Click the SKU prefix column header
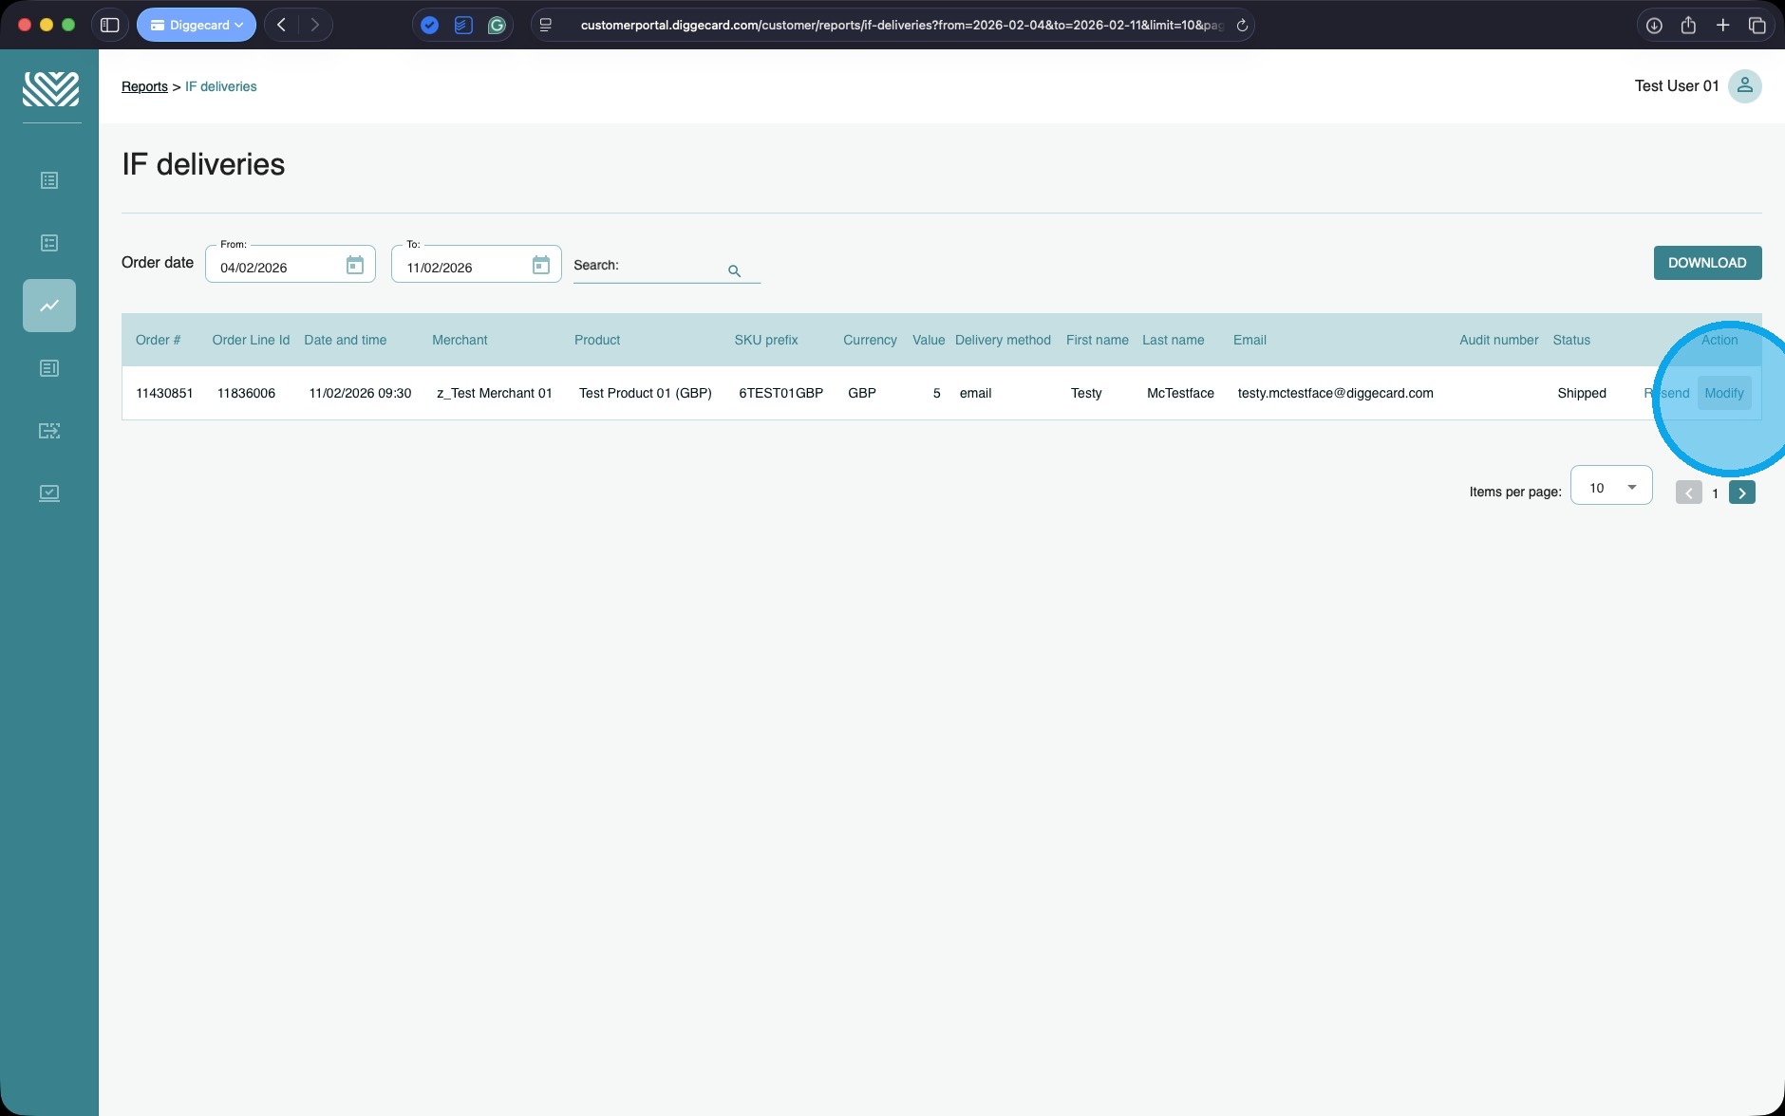Viewport: 1785px width, 1116px height. coord(766,340)
